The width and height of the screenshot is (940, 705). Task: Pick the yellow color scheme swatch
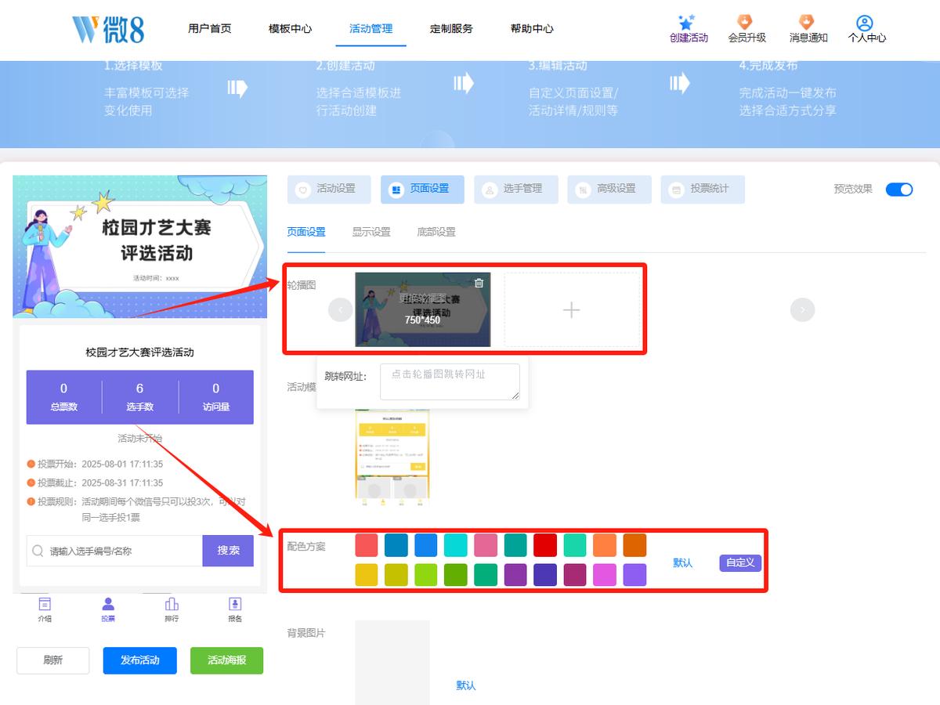pos(367,575)
